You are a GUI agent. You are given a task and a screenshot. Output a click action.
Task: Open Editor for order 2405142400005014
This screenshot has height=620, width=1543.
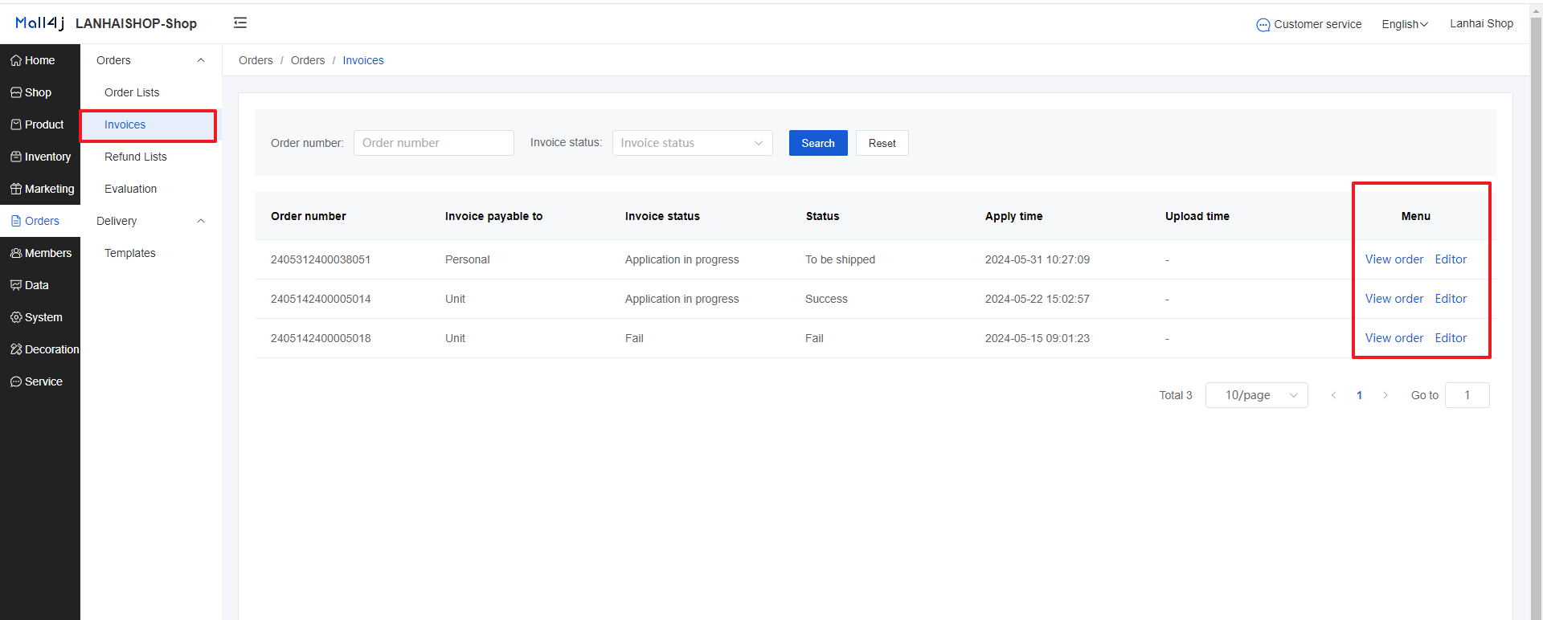(1451, 299)
